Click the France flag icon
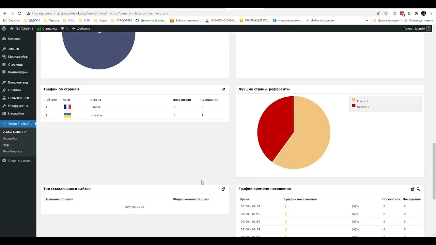 pyautogui.click(x=67, y=107)
